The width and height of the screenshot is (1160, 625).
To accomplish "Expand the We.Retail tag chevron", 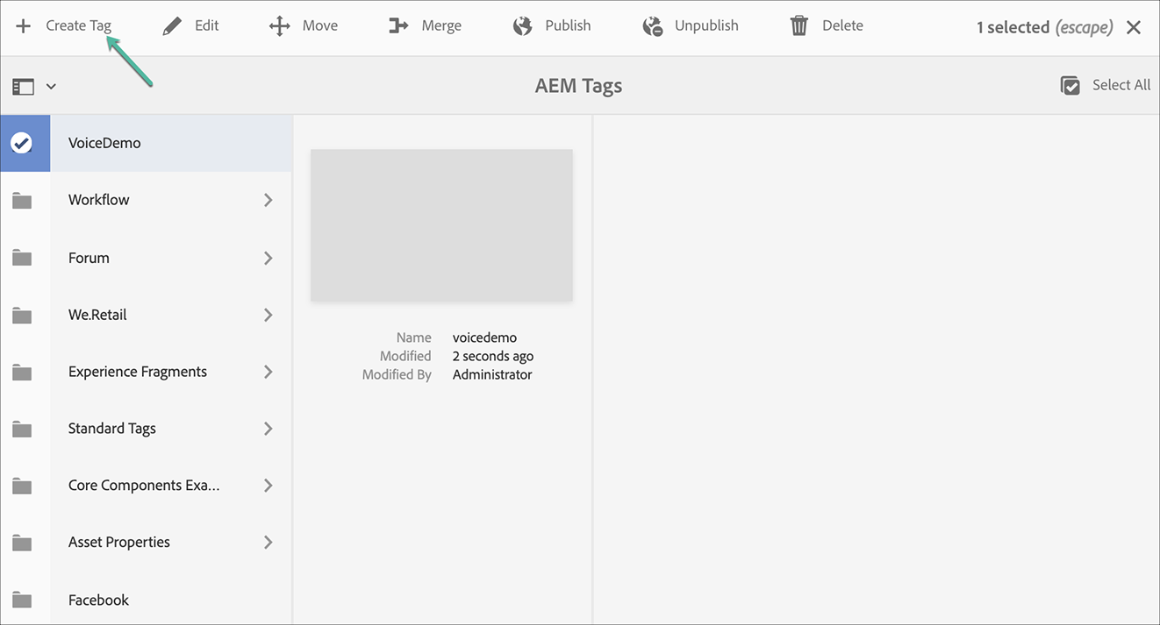I will 269,315.
